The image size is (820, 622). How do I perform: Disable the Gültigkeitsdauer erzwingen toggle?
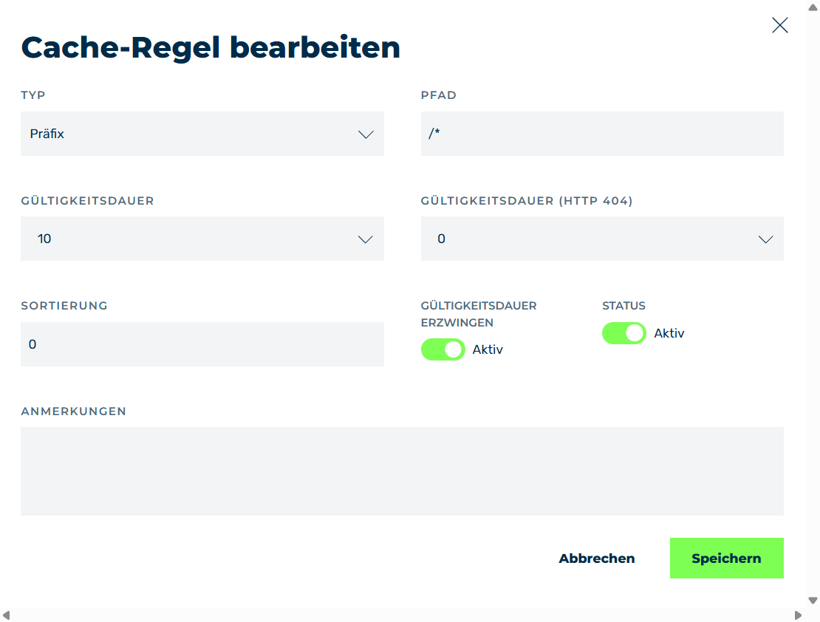443,349
